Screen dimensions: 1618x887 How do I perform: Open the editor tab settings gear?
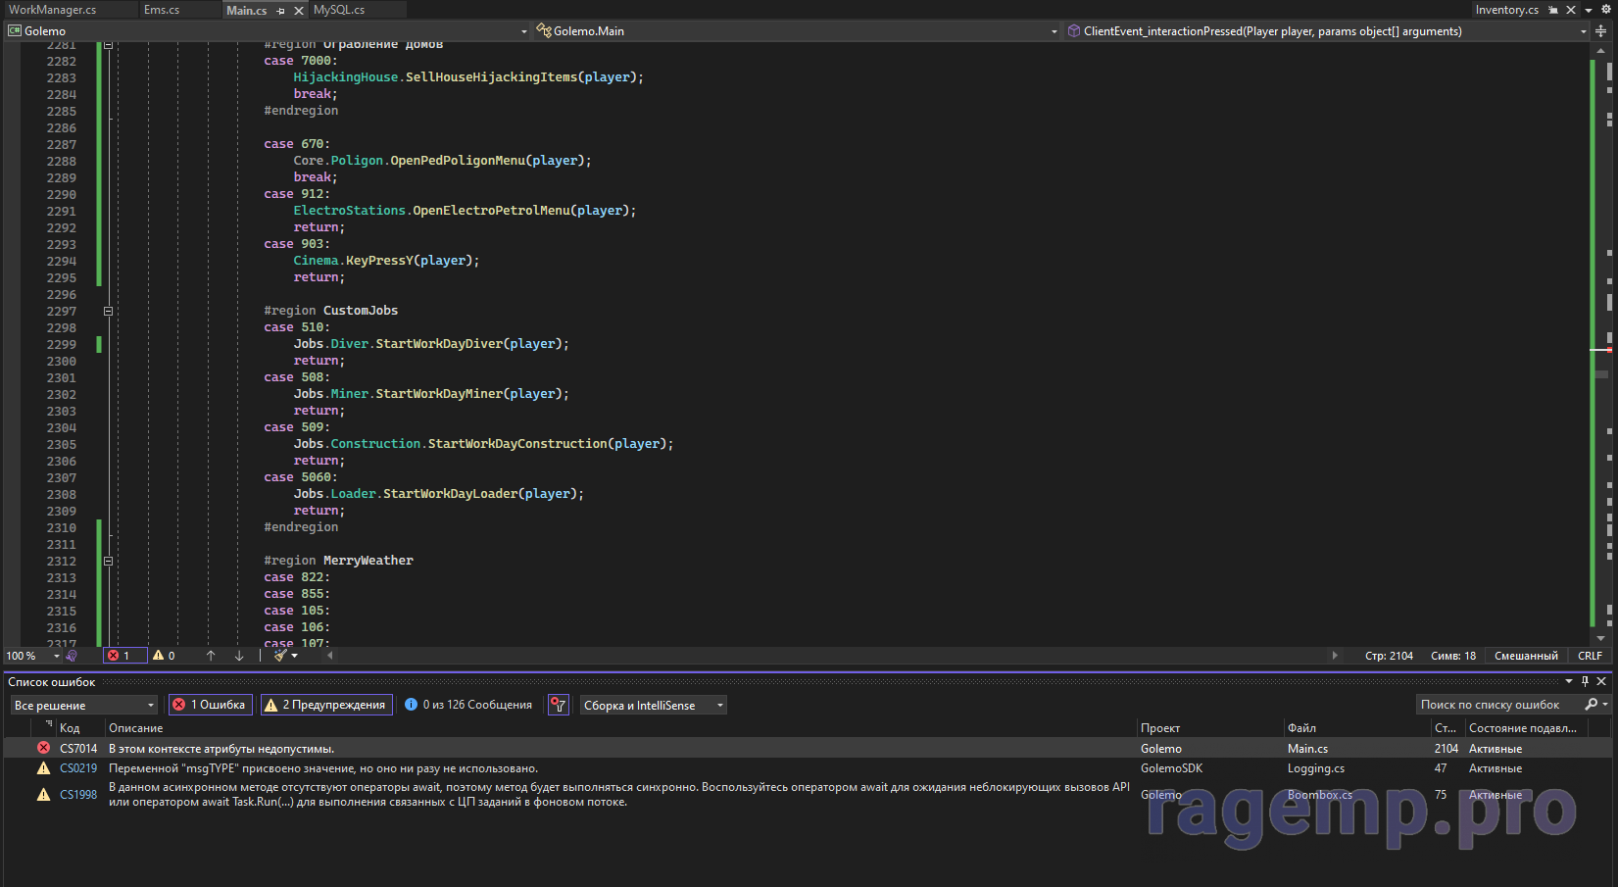[1606, 10]
